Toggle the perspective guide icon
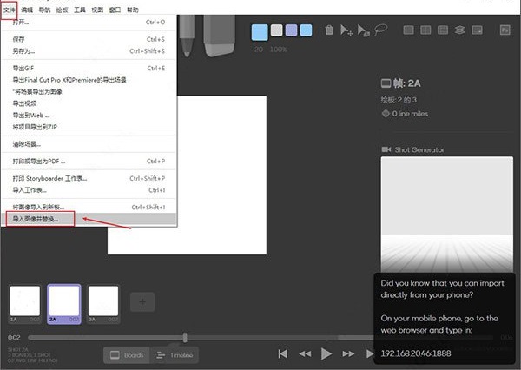Screen dimensions: 521x370 (443, 30)
